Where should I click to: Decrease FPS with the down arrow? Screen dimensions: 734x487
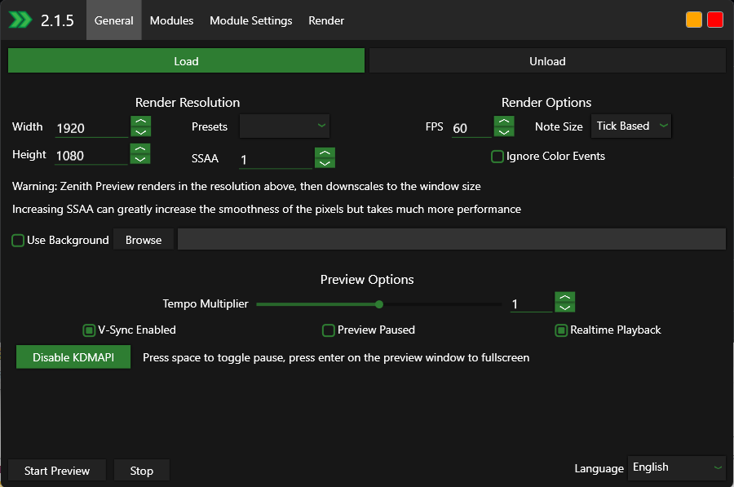pos(505,131)
